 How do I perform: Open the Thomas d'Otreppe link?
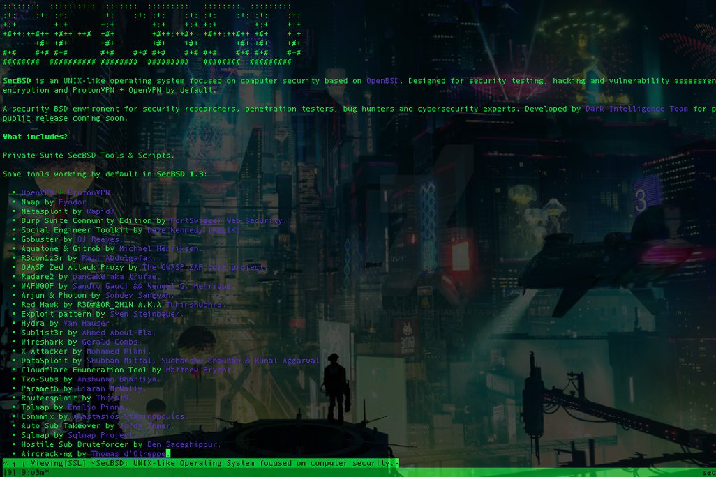pos(128,454)
